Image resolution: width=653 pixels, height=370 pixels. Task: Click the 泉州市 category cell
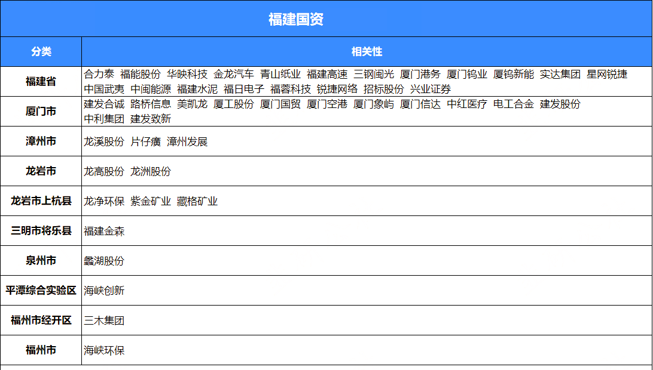point(41,261)
